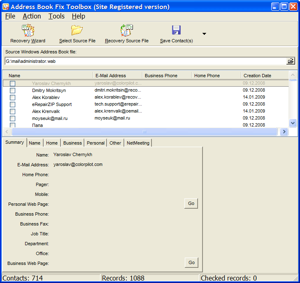This screenshot has width=300, height=283.
Task: Switch to the Summary tab
Action: coord(14,142)
